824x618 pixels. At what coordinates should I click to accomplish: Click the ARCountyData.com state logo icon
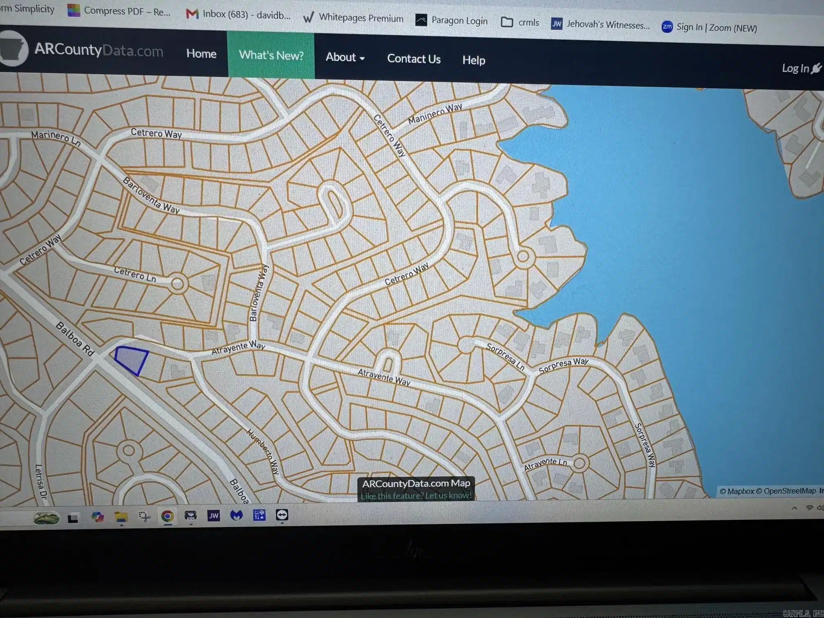(x=13, y=48)
